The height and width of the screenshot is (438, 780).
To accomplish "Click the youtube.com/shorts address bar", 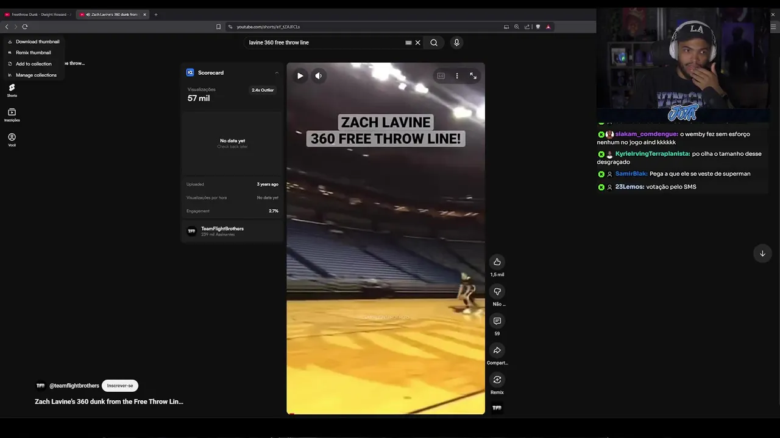I will (366, 27).
